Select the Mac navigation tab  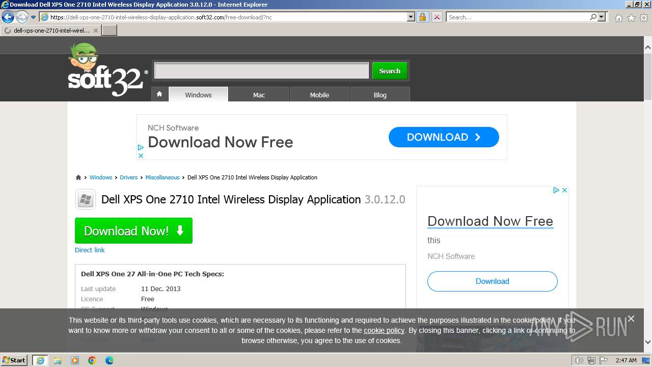259,95
